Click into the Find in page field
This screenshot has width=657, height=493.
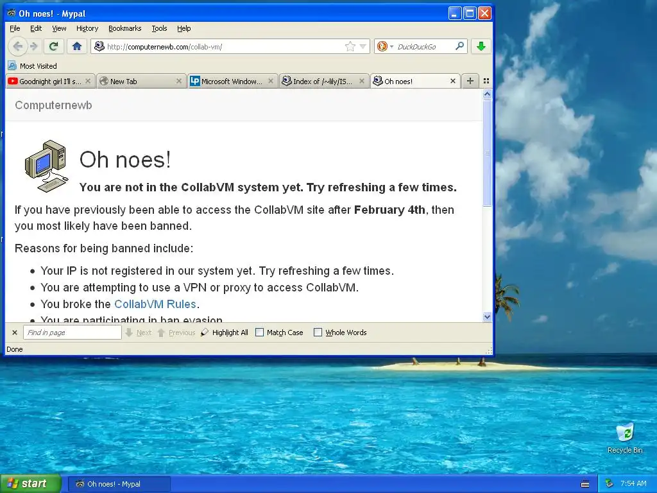click(x=72, y=333)
